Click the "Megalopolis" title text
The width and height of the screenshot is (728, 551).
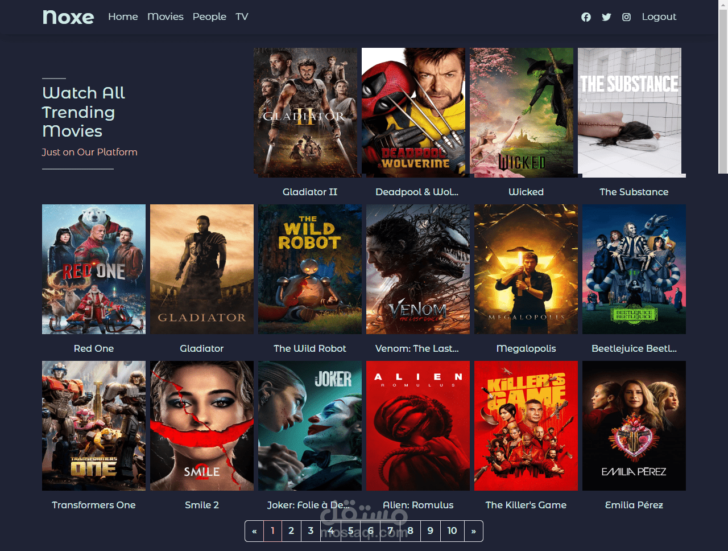[526, 348]
